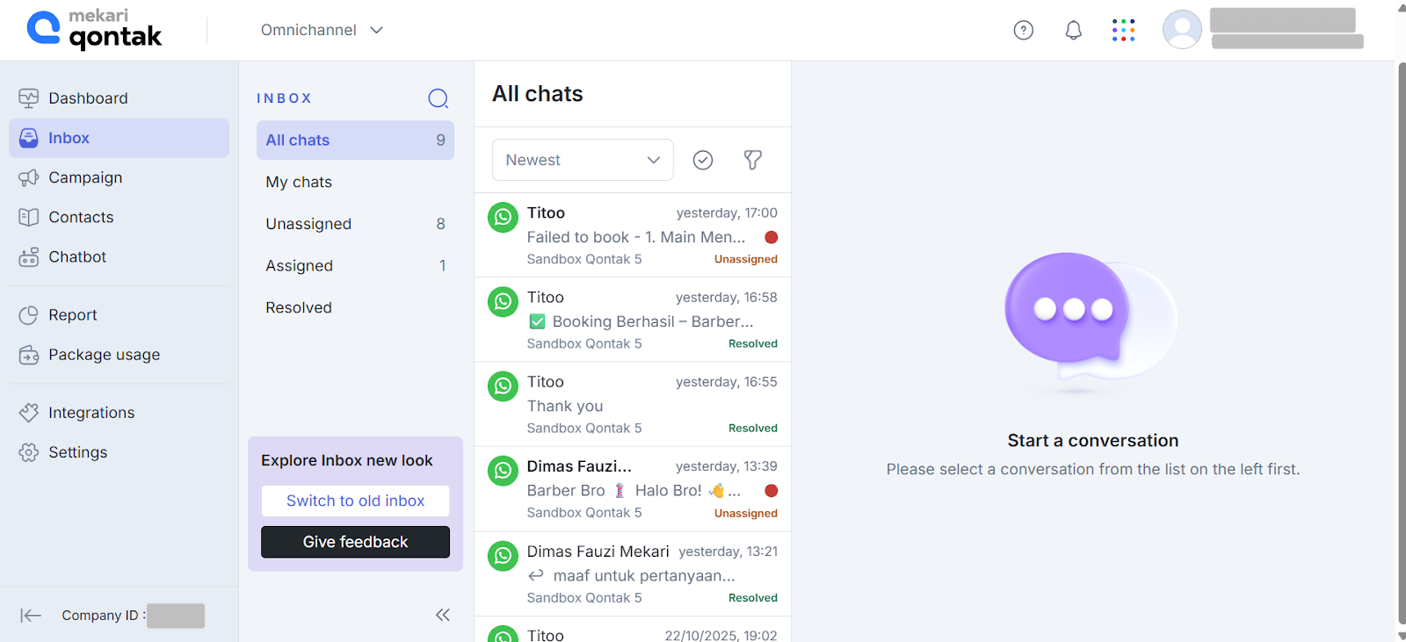This screenshot has width=1406, height=642.
Task: Open the Unassigned chats folder
Action: pos(308,224)
